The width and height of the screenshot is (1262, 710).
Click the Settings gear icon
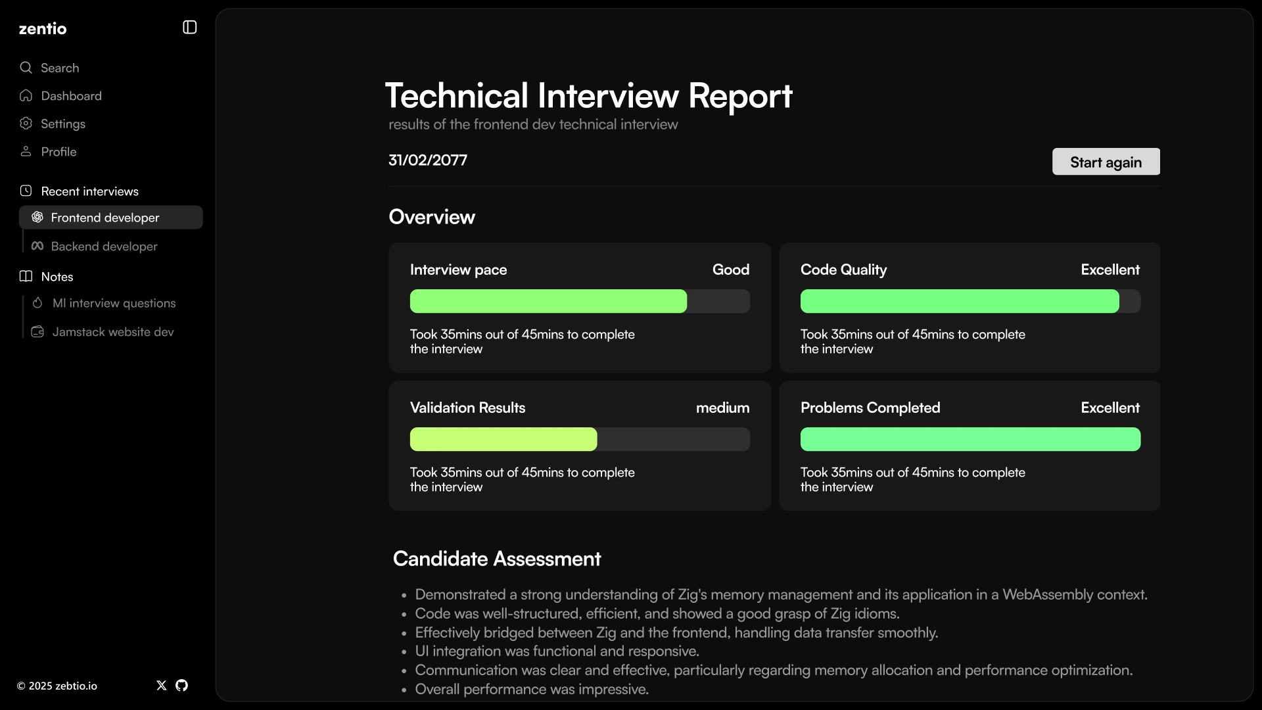tap(26, 124)
